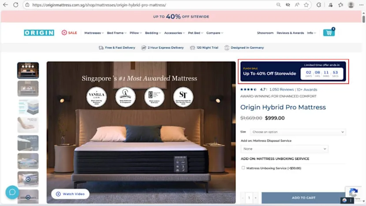
Task: Click the ORIGIN logo
Action: (x=39, y=33)
